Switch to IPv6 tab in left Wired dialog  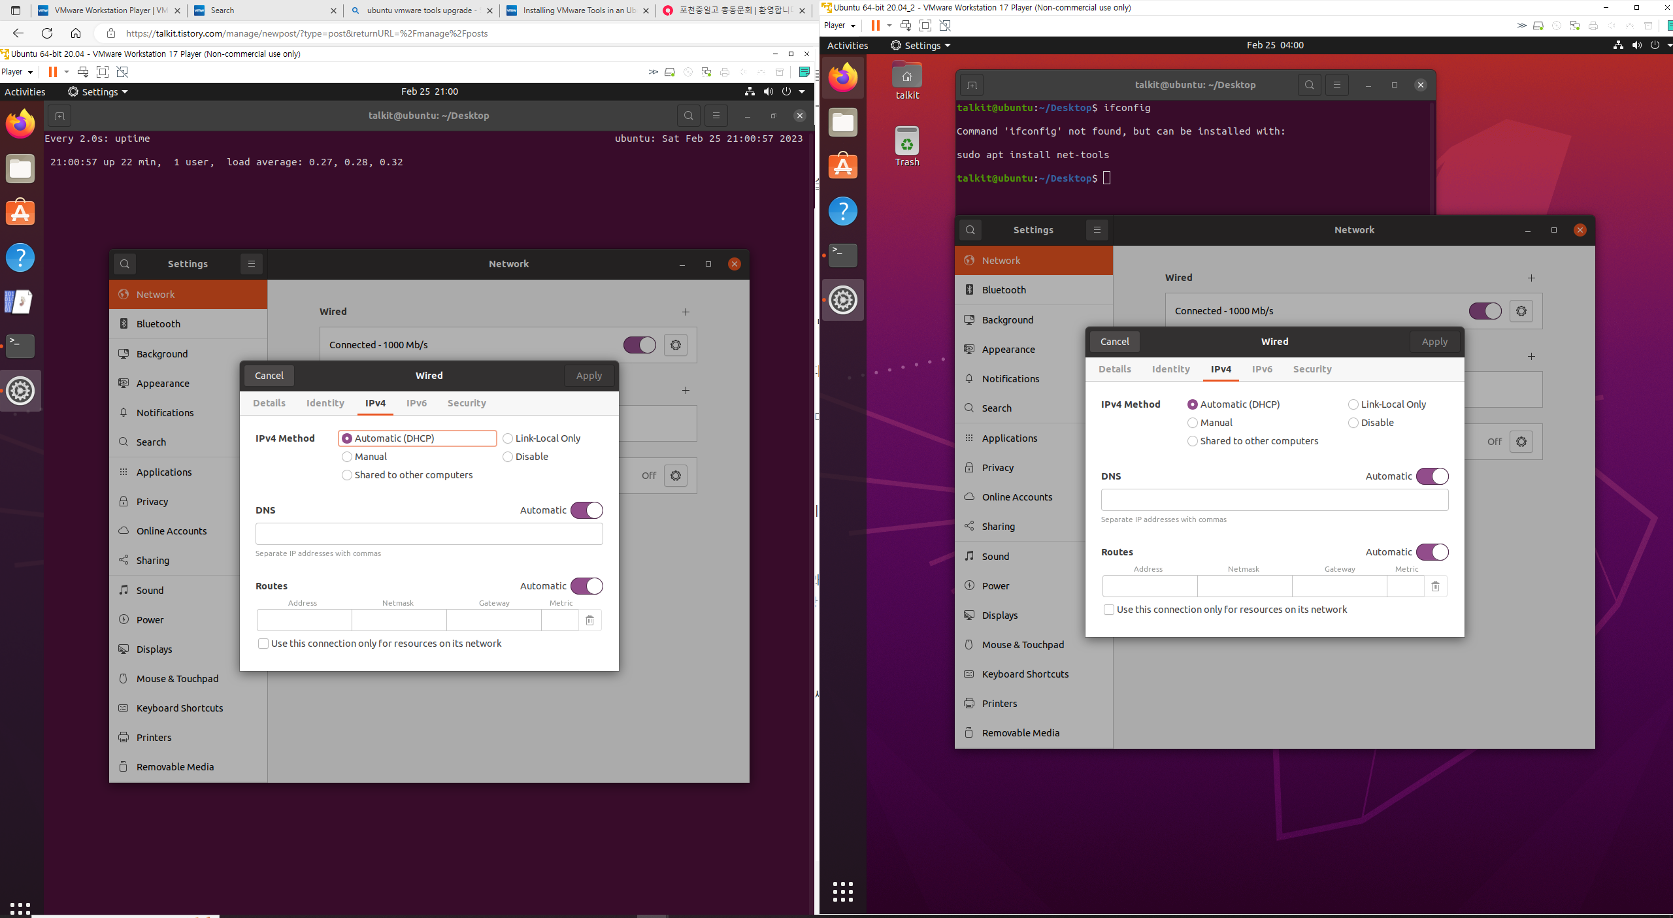(416, 403)
